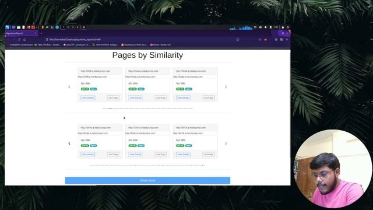This screenshot has height=210, width=373.
Task: Open the bookmarks sidebar icon in the toolbar
Action: tap(281, 40)
